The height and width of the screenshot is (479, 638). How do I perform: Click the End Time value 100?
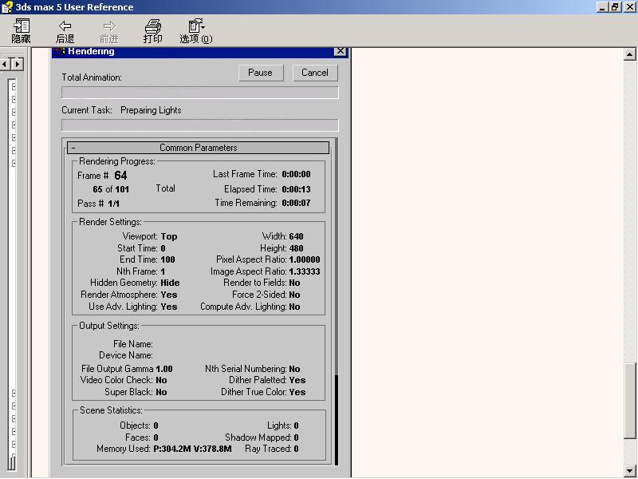click(167, 259)
